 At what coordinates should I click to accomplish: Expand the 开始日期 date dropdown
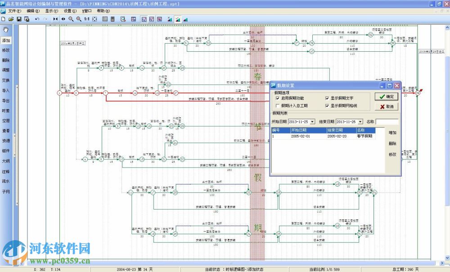coord(312,121)
